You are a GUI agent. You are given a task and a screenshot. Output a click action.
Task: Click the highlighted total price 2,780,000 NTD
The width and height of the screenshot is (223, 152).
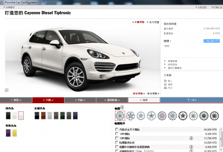click(x=212, y=41)
